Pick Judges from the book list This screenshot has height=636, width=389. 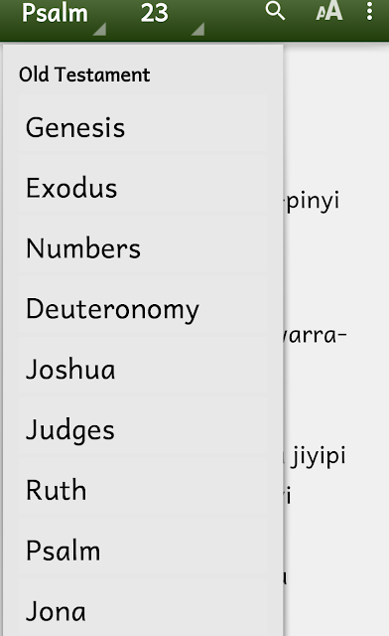coord(143,429)
